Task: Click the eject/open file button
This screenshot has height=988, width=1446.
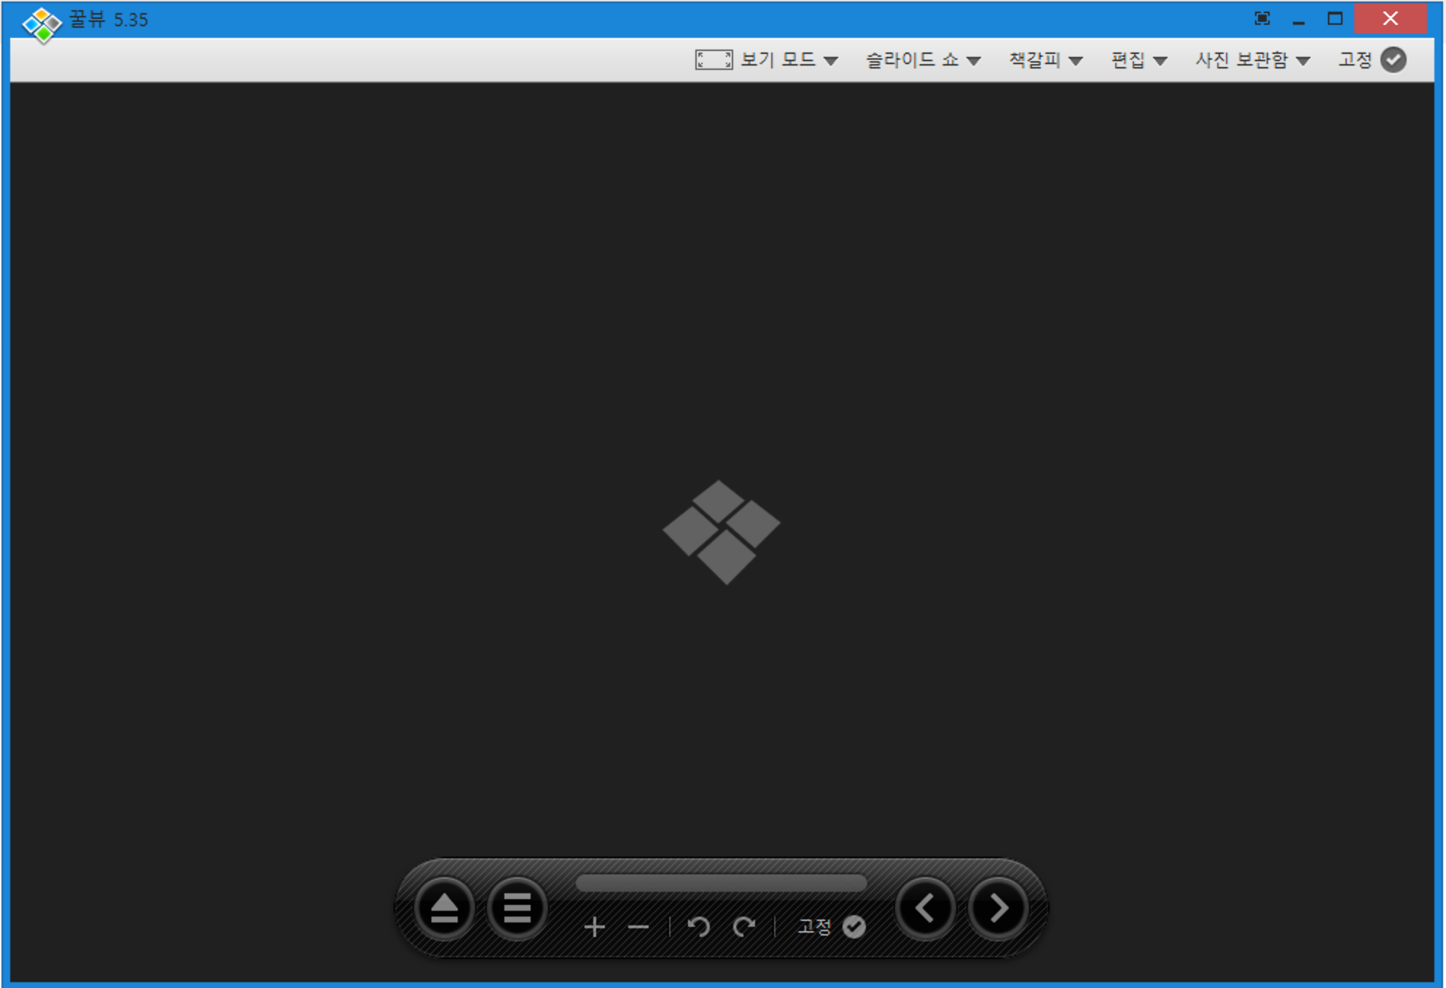Action: tap(444, 909)
